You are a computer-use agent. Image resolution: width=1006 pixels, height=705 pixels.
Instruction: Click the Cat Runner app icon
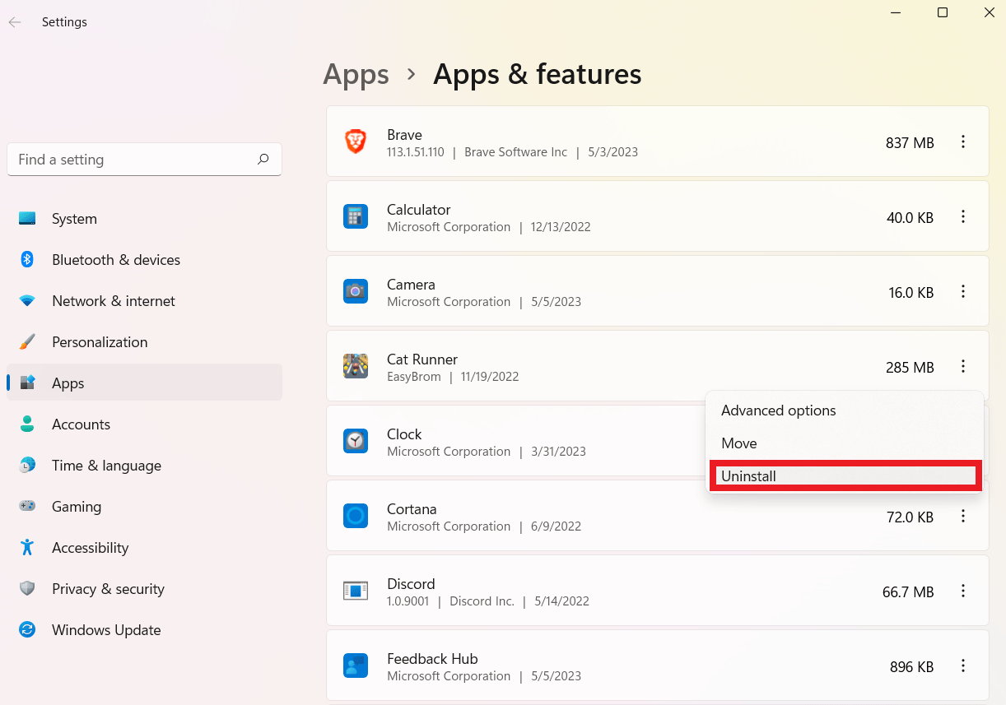point(356,366)
